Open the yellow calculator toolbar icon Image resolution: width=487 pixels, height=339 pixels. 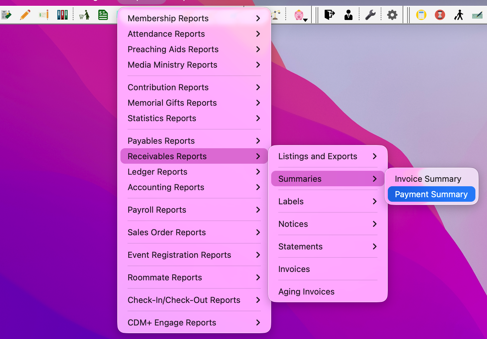pos(421,15)
